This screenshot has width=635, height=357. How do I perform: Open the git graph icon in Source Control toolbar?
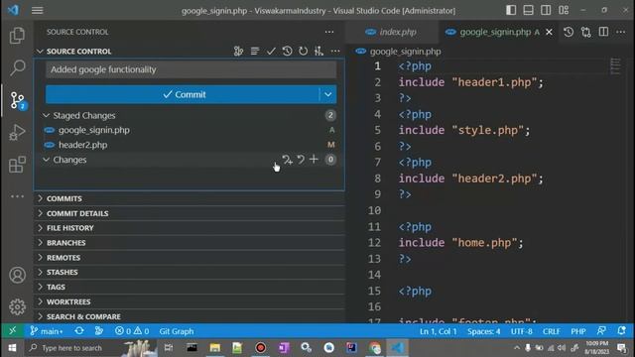238,51
